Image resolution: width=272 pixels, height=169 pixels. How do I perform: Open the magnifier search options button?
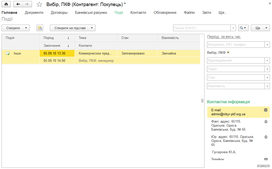pyautogui.click(x=243, y=28)
